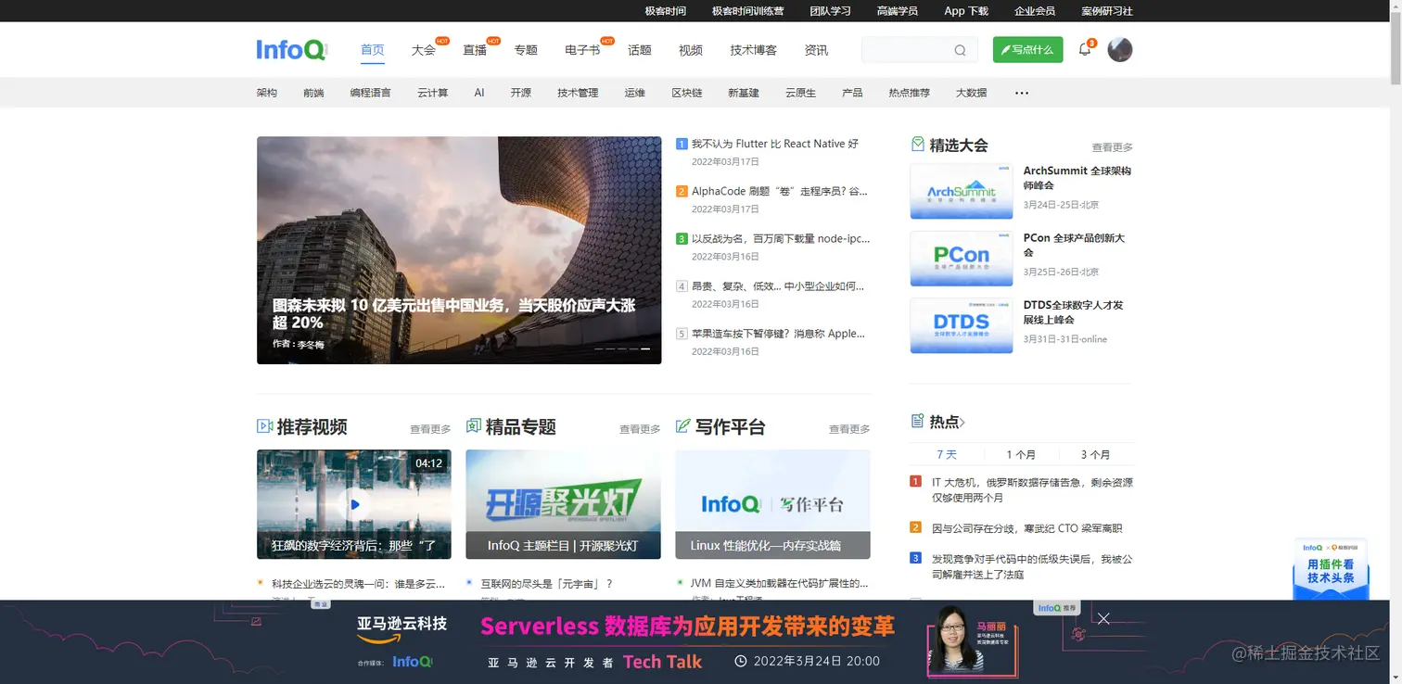Screen dimensions: 1402x684
Task: Click the last carousel indicator dash
Action: point(645,348)
